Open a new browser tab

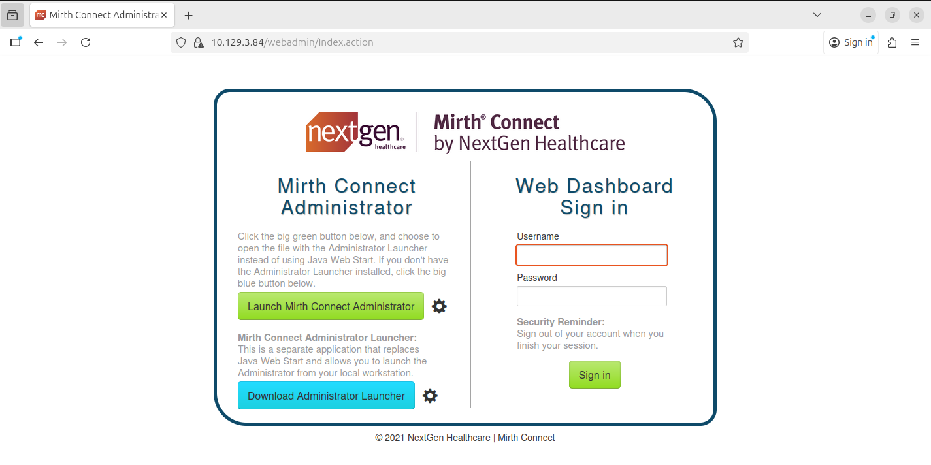(189, 15)
